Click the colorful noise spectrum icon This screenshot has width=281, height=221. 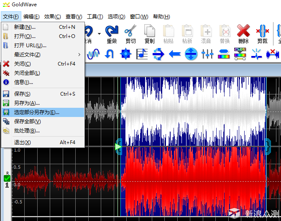(240, 54)
